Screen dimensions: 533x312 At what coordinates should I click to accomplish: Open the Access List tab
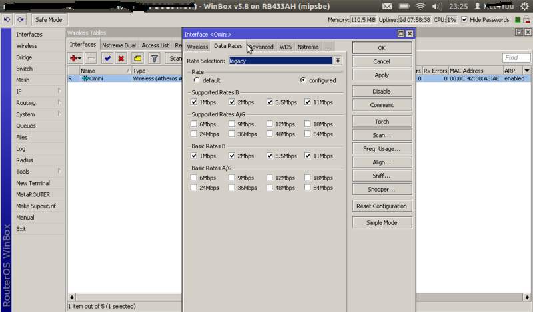tap(155, 45)
